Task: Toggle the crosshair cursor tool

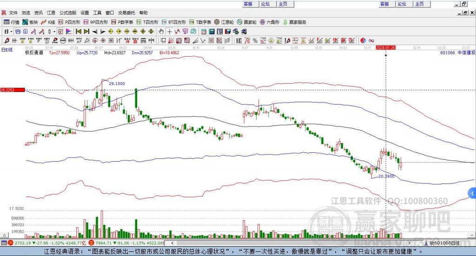Action: 169,32
